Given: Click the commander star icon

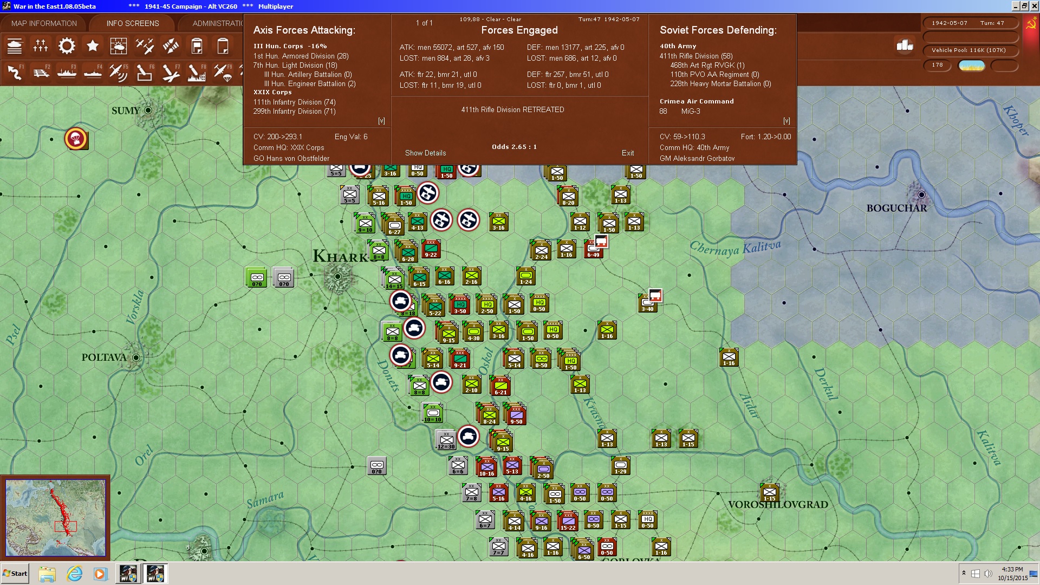Looking at the screenshot, I should (93, 46).
